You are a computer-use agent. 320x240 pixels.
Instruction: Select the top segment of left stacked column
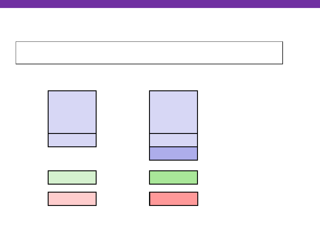(x=72, y=112)
